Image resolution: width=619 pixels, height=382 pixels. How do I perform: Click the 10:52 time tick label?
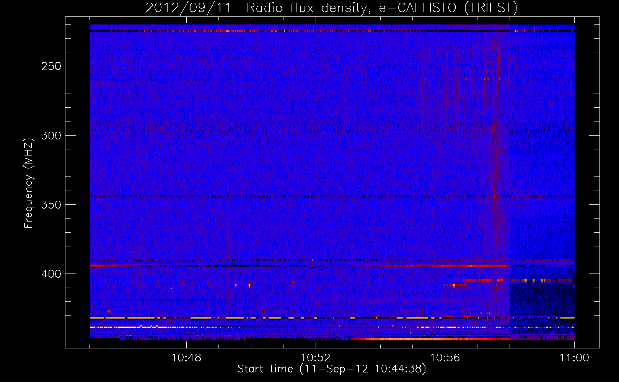pyautogui.click(x=316, y=358)
